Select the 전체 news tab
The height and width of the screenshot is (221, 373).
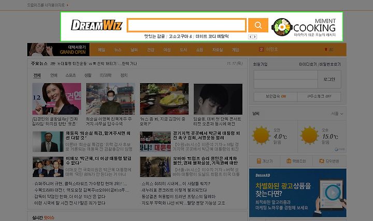[37, 76]
